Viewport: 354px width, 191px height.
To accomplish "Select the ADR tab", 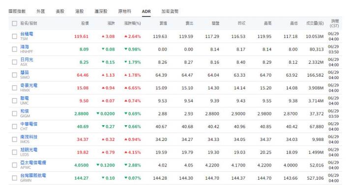I will point(147,11).
